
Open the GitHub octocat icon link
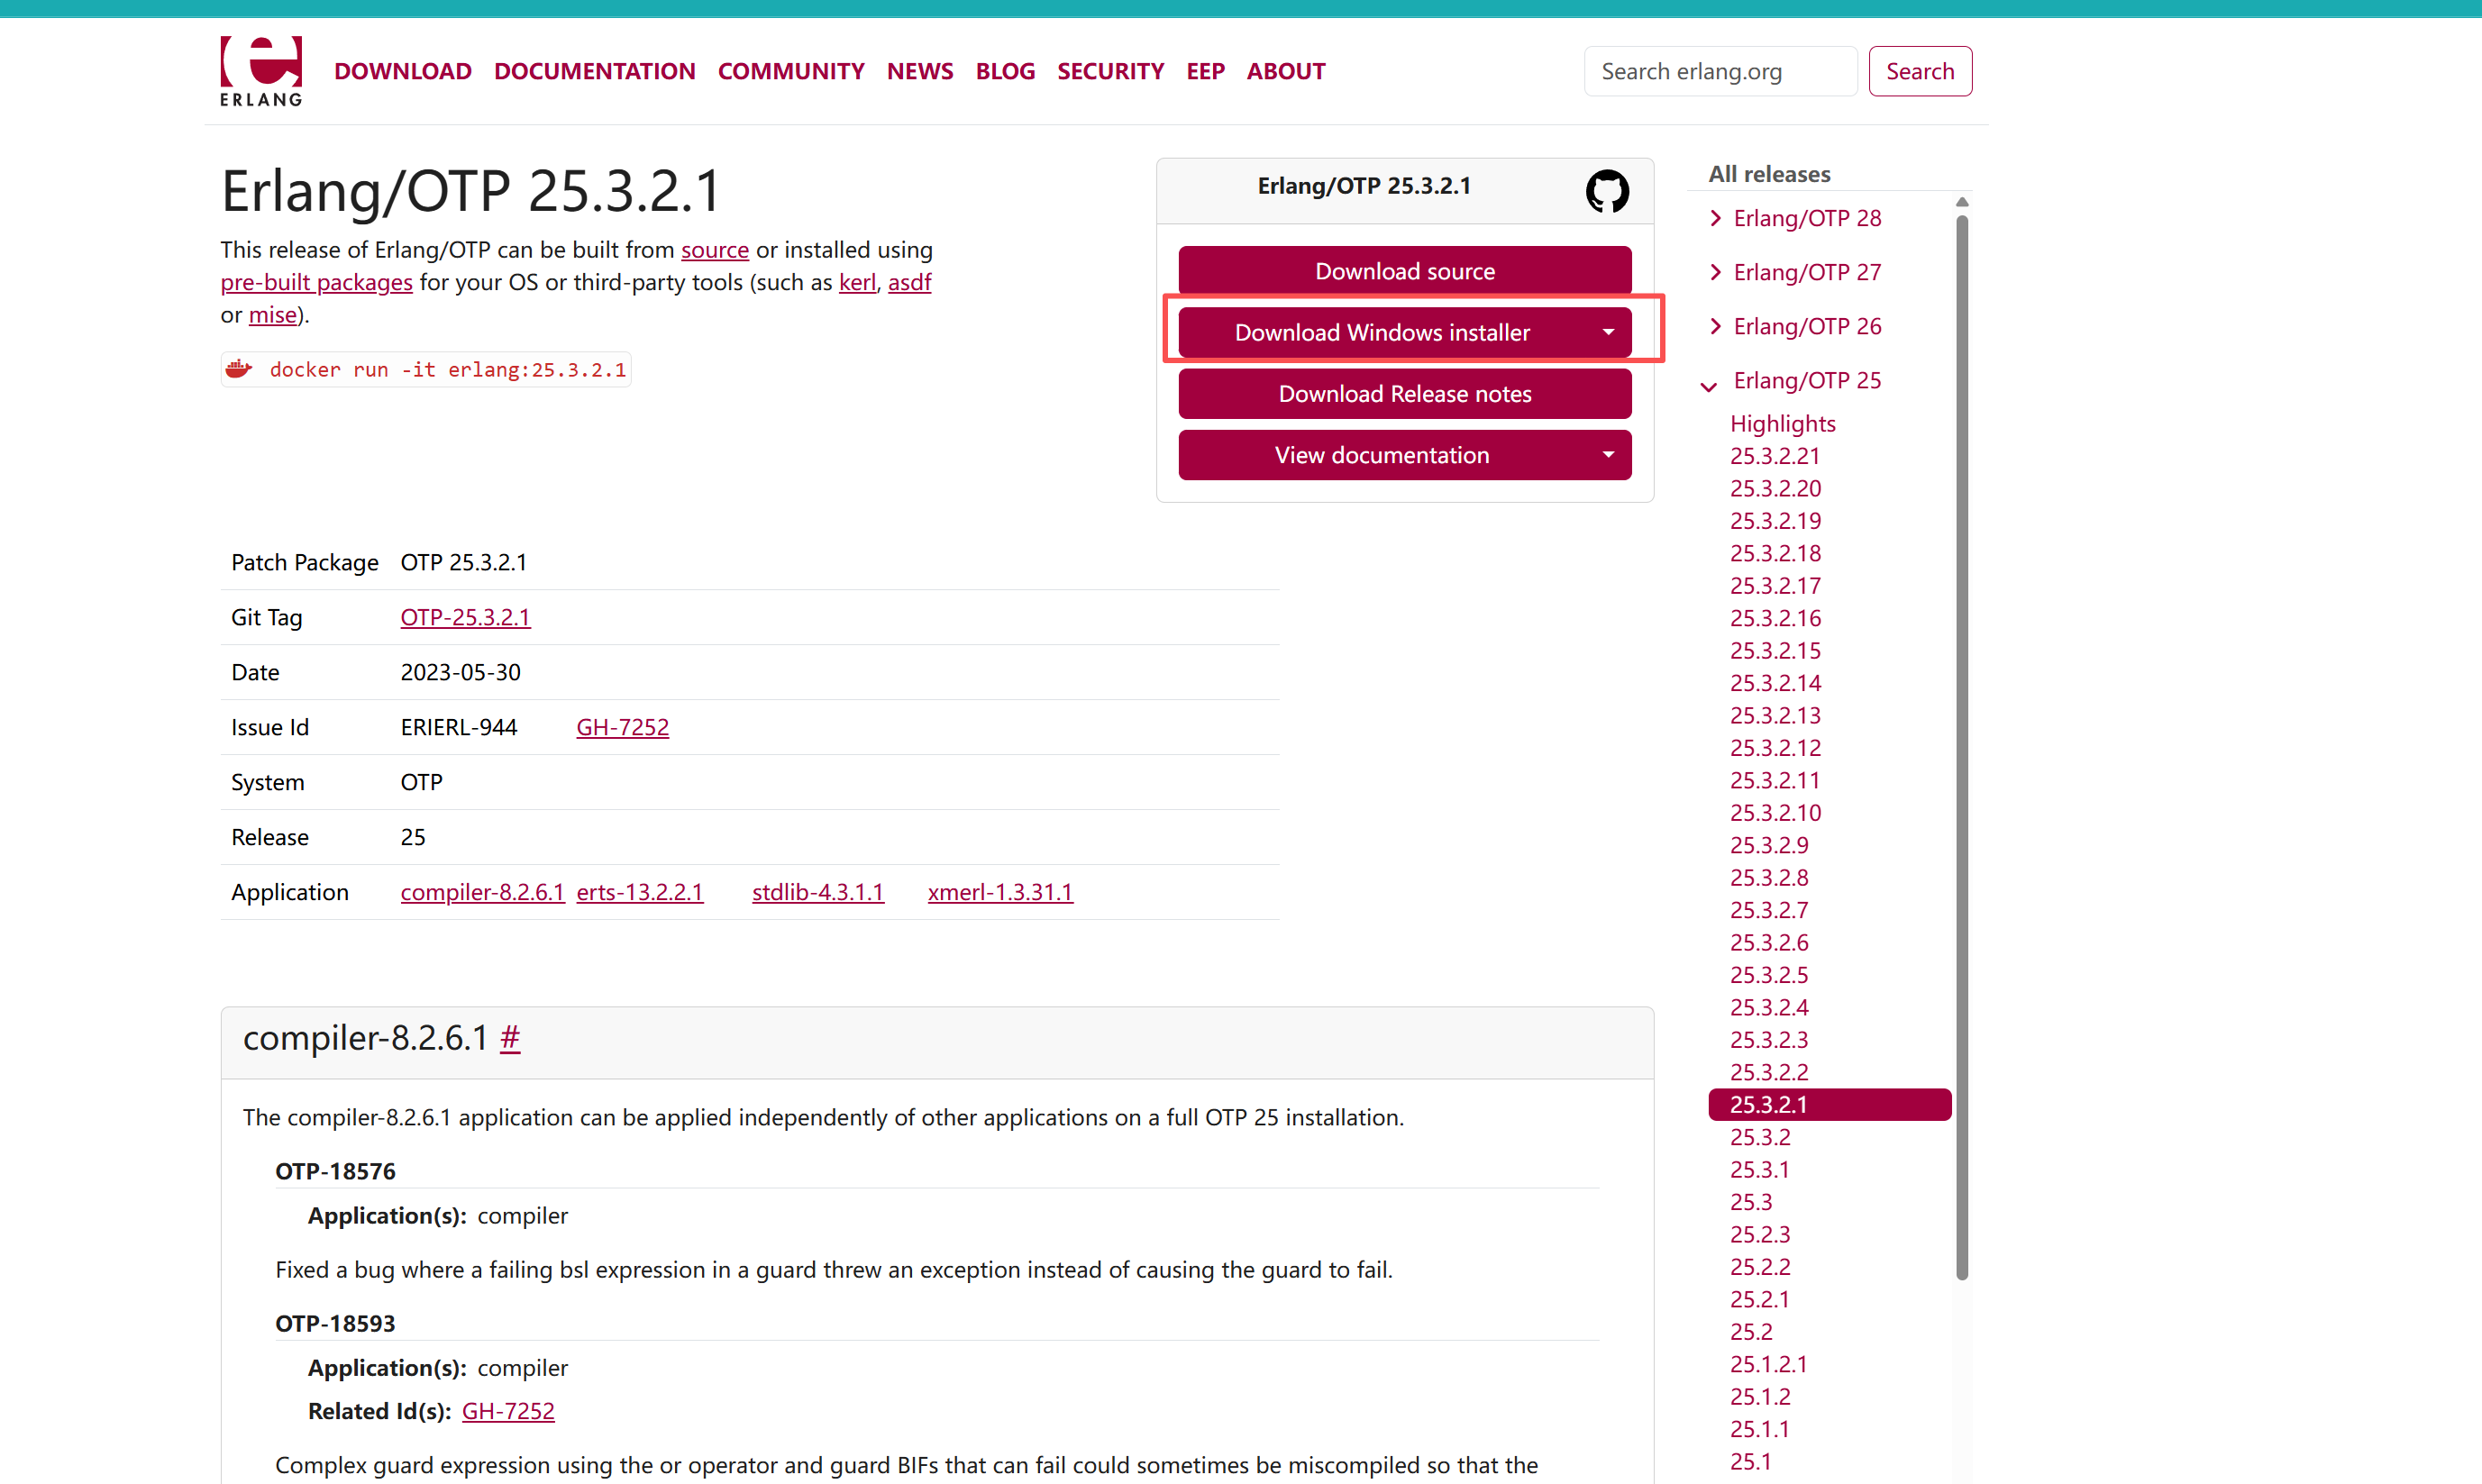tap(1606, 190)
